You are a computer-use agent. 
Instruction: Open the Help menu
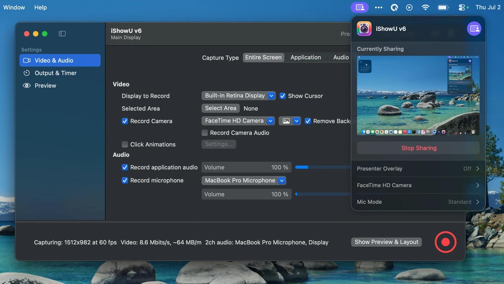(41, 7)
